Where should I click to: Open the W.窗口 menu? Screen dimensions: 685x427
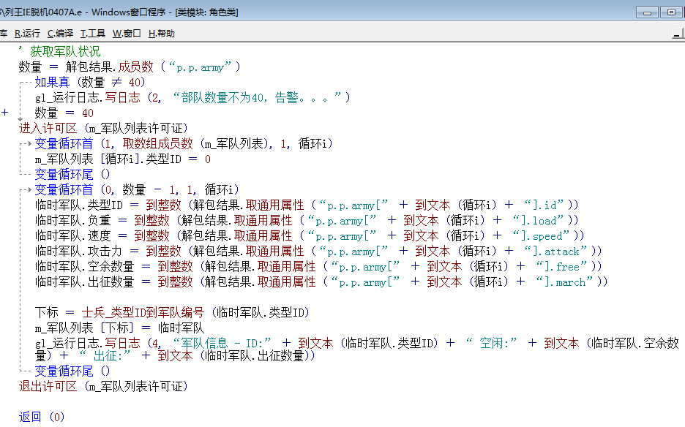[x=127, y=34]
